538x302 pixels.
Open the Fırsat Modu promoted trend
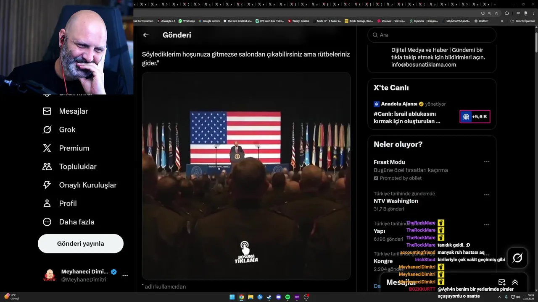tap(389, 162)
